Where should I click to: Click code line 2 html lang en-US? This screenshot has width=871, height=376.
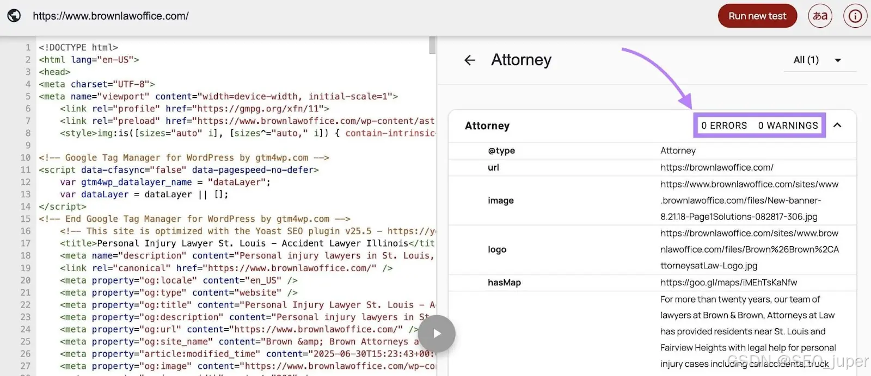[89, 60]
